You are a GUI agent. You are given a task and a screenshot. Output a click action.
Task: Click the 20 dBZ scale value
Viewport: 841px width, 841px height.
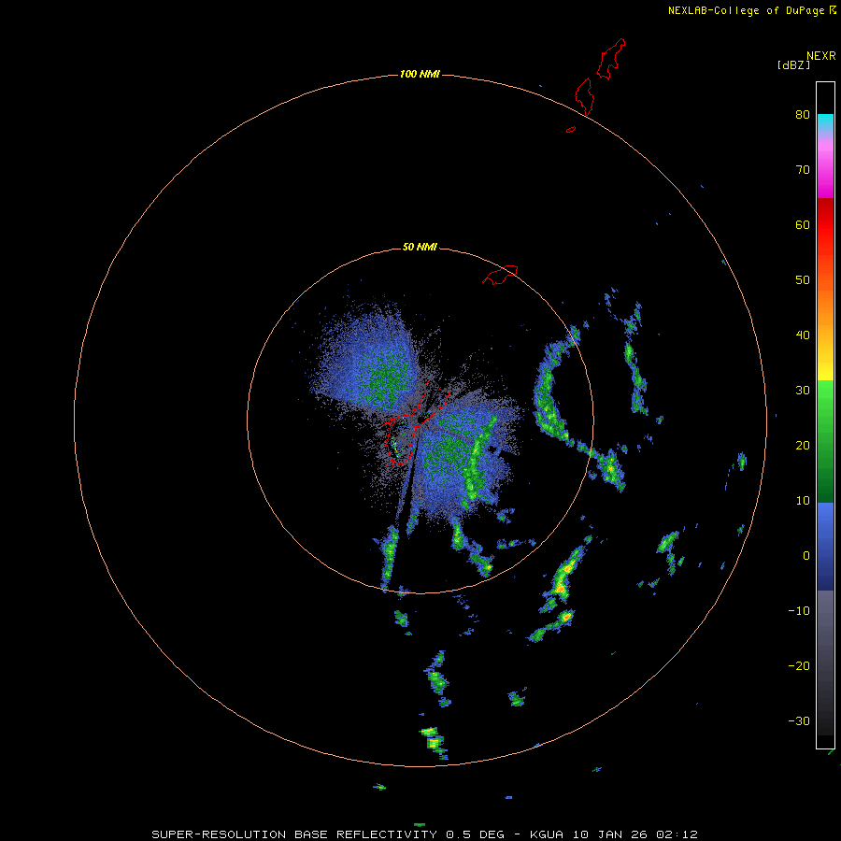[x=803, y=445]
